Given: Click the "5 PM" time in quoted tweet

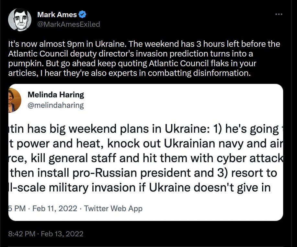Looking at the screenshot, I should [x=17, y=209].
